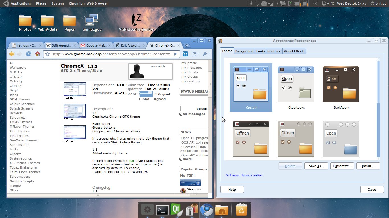Click the blue extension icon in Chromium toolbar

tap(185, 54)
